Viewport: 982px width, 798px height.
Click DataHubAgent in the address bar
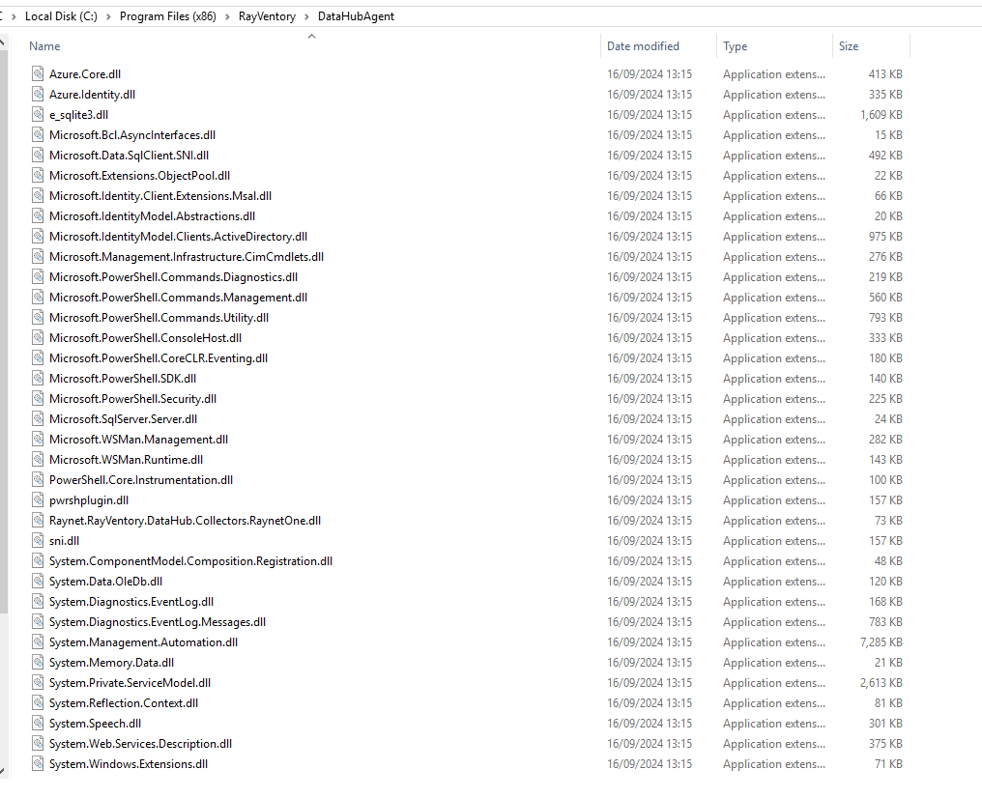pyautogui.click(x=356, y=16)
